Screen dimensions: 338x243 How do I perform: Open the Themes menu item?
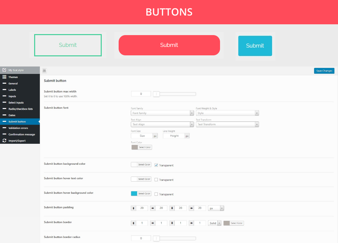20,77
